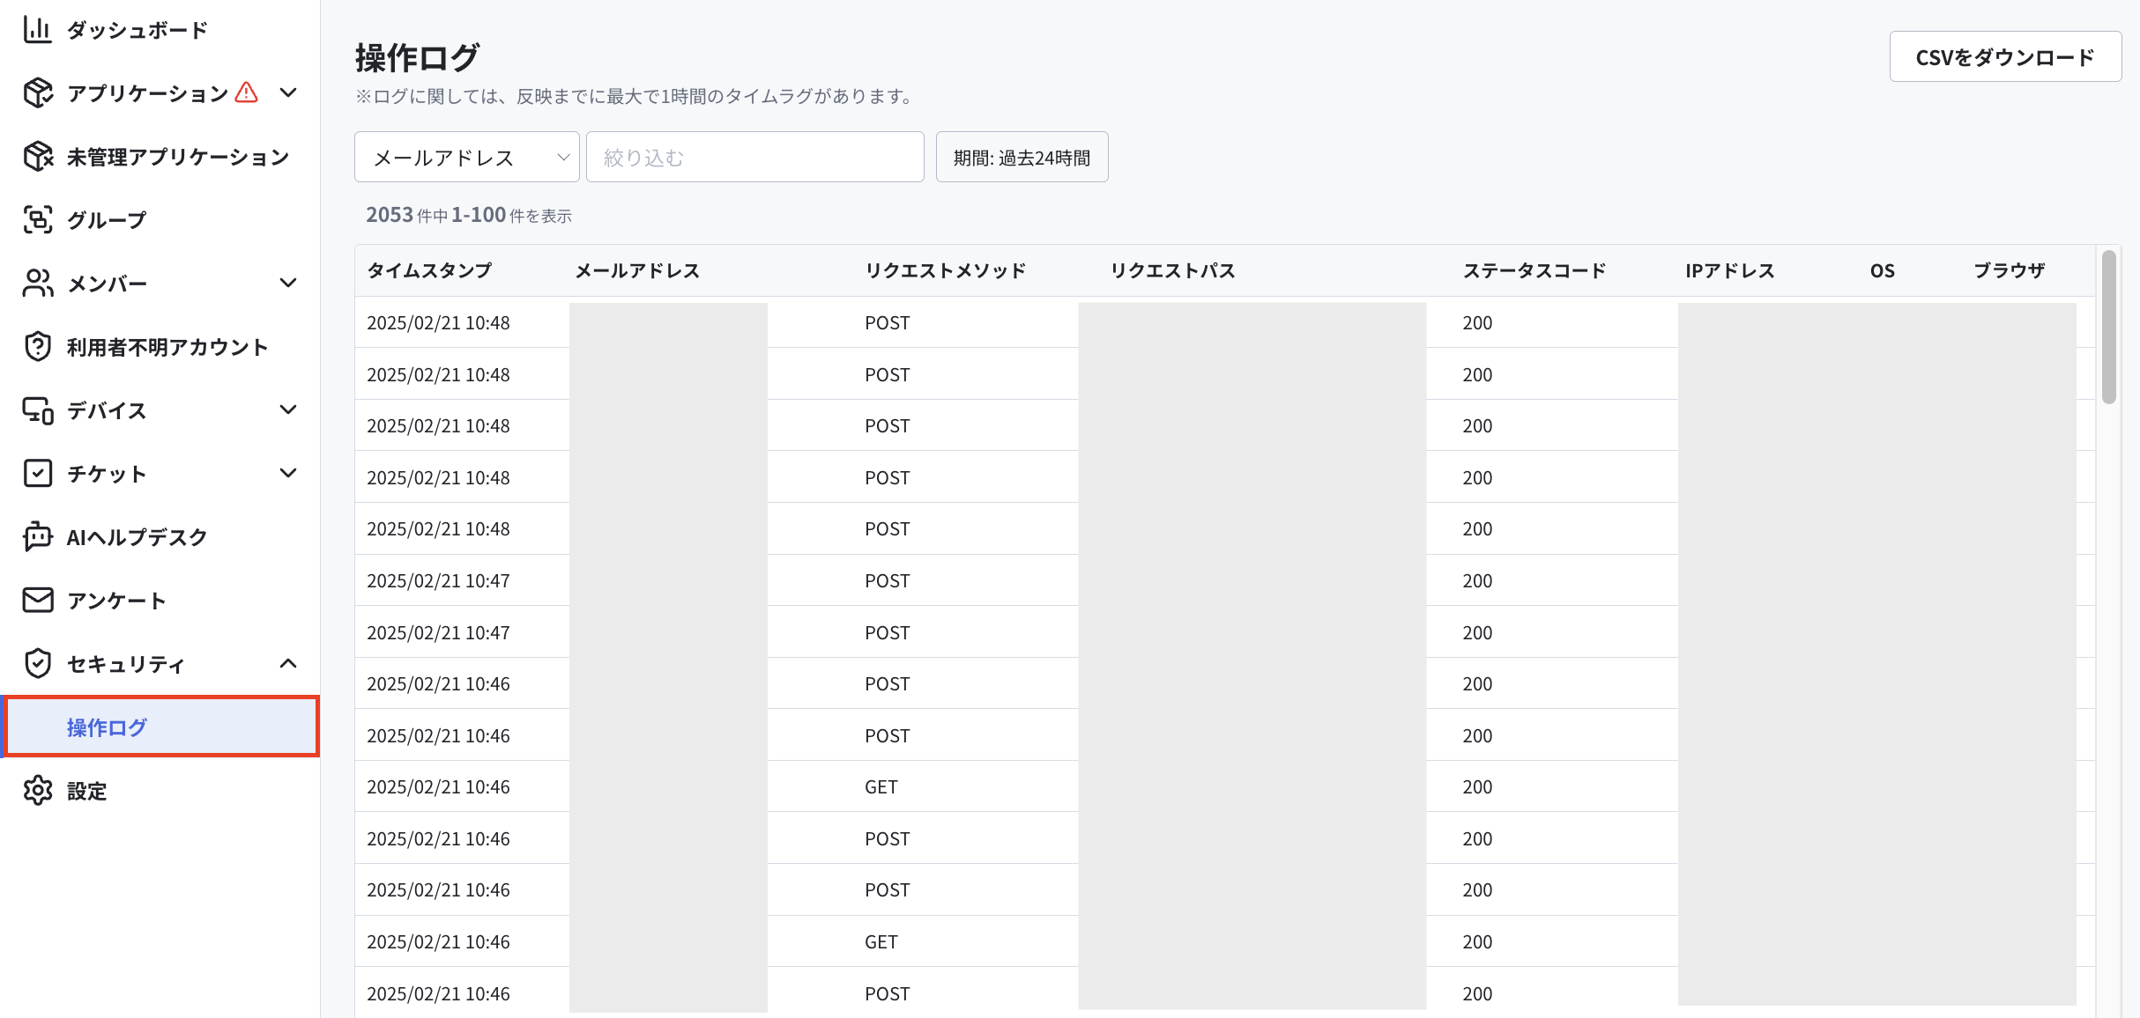Image resolution: width=2140 pixels, height=1018 pixels.
Task: Click the dashboard chart icon
Action: 37,29
